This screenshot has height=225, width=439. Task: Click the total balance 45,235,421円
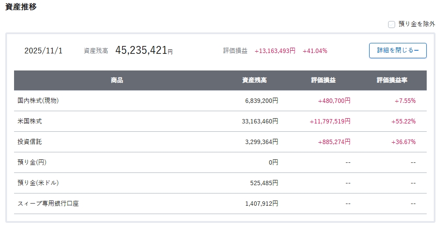click(x=144, y=51)
